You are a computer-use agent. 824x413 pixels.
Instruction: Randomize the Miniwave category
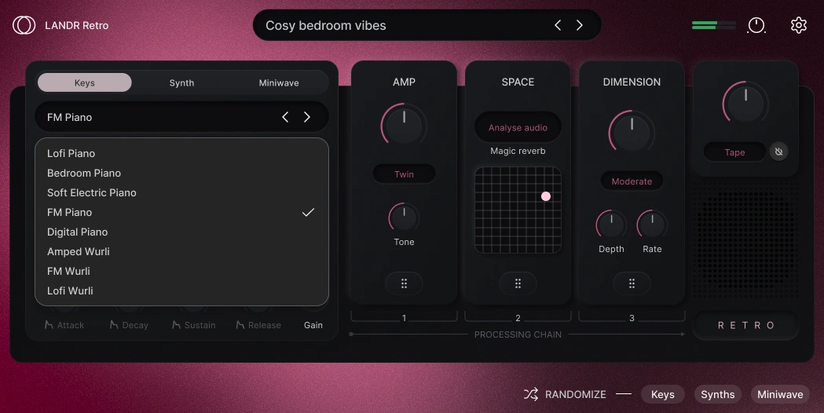pyautogui.click(x=780, y=394)
